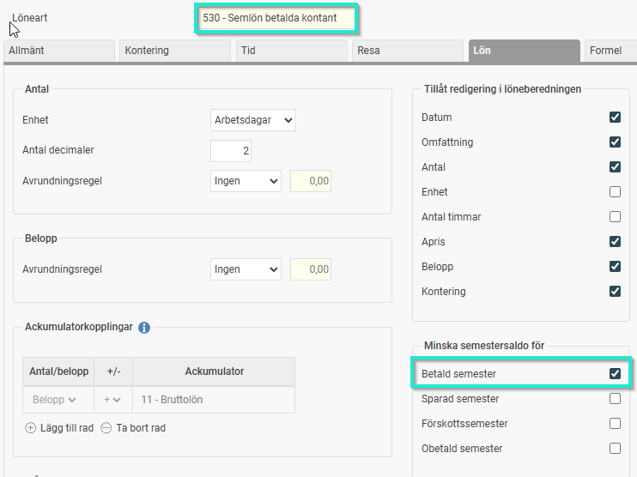Enable the Enhet editing checkbox
Viewport: 637px width, 477px height.
[615, 192]
